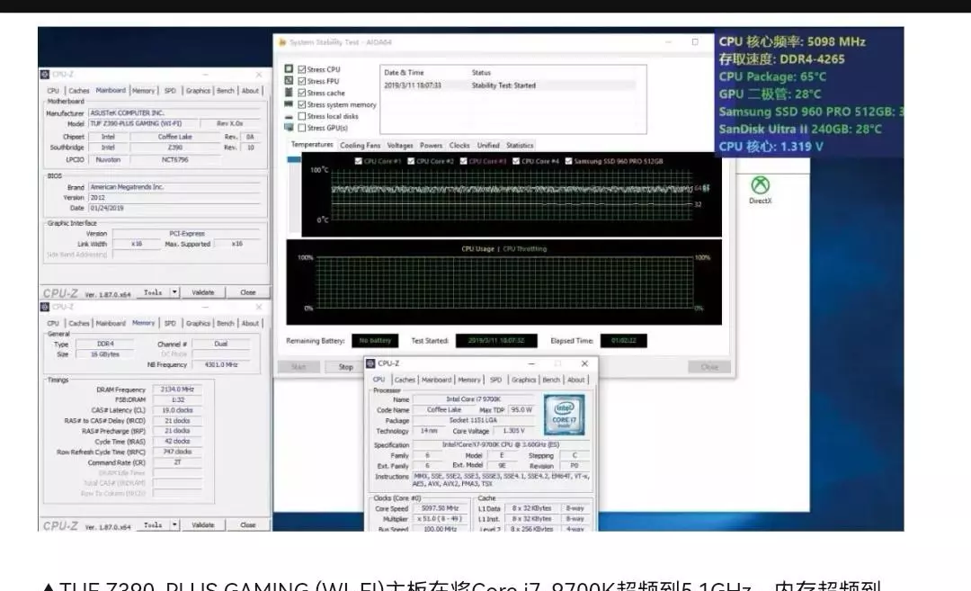Switch to the Statistics tab
The height and width of the screenshot is (591, 971).
point(520,146)
